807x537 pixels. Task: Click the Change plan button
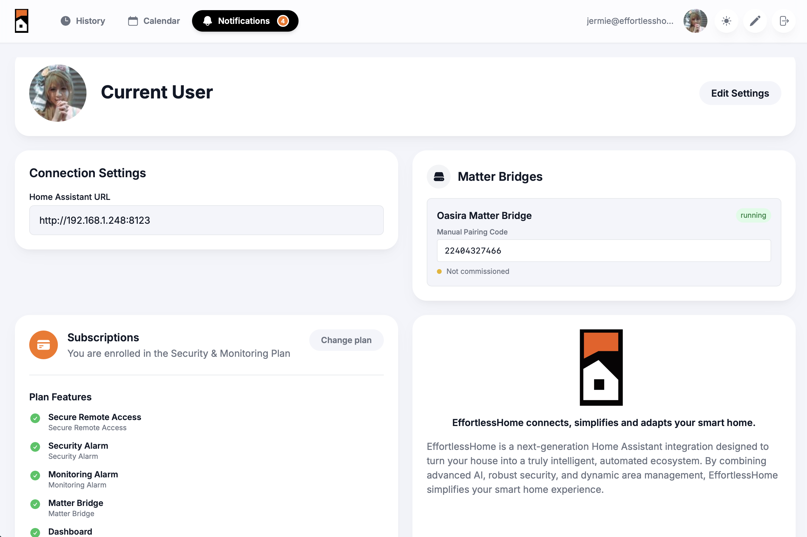click(346, 340)
